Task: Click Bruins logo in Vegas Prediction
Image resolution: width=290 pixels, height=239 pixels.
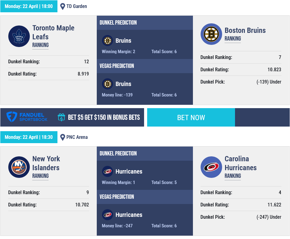Action: 108,84
